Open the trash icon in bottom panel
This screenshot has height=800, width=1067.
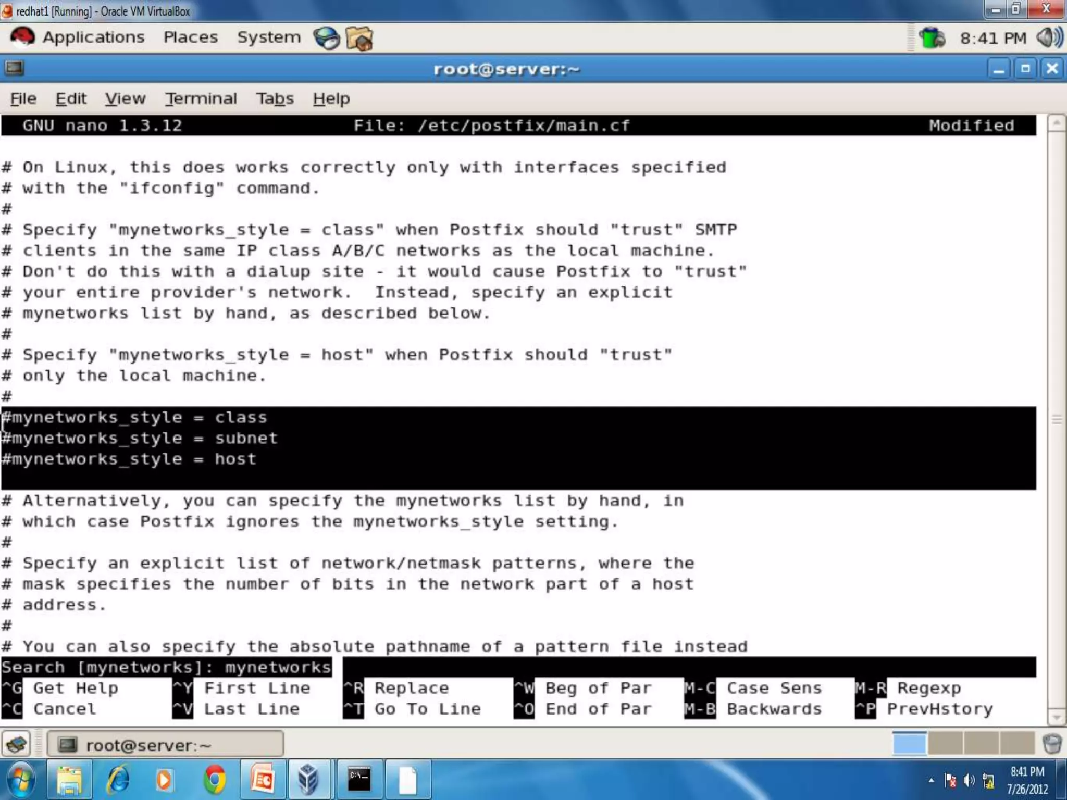coord(1052,744)
